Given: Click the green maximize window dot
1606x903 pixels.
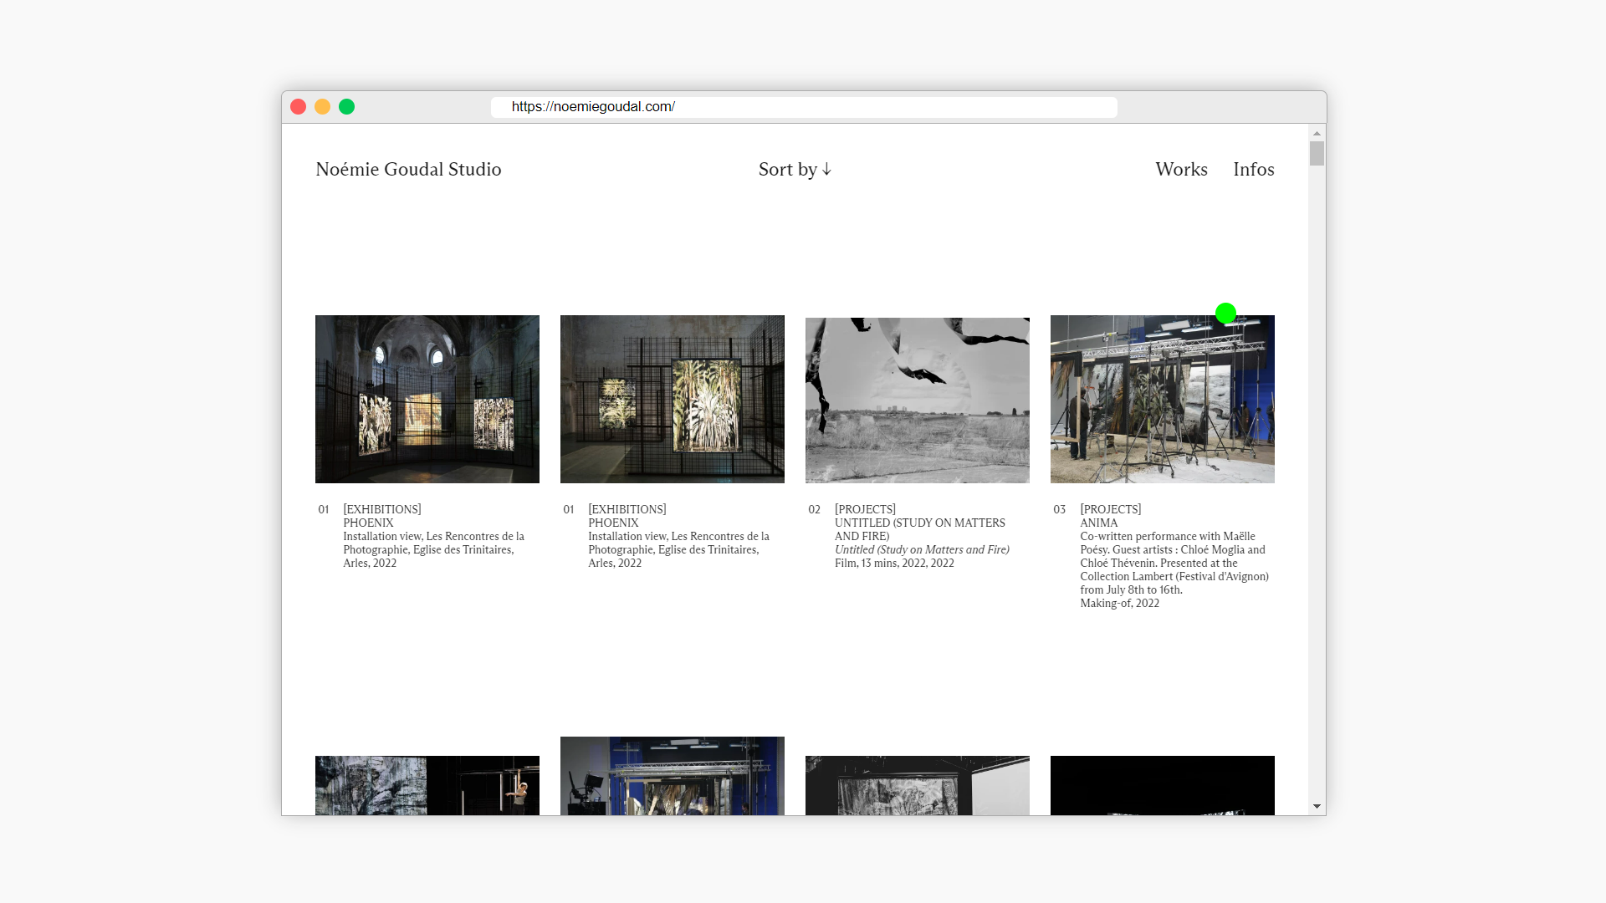Looking at the screenshot, I should click(346, 107).
